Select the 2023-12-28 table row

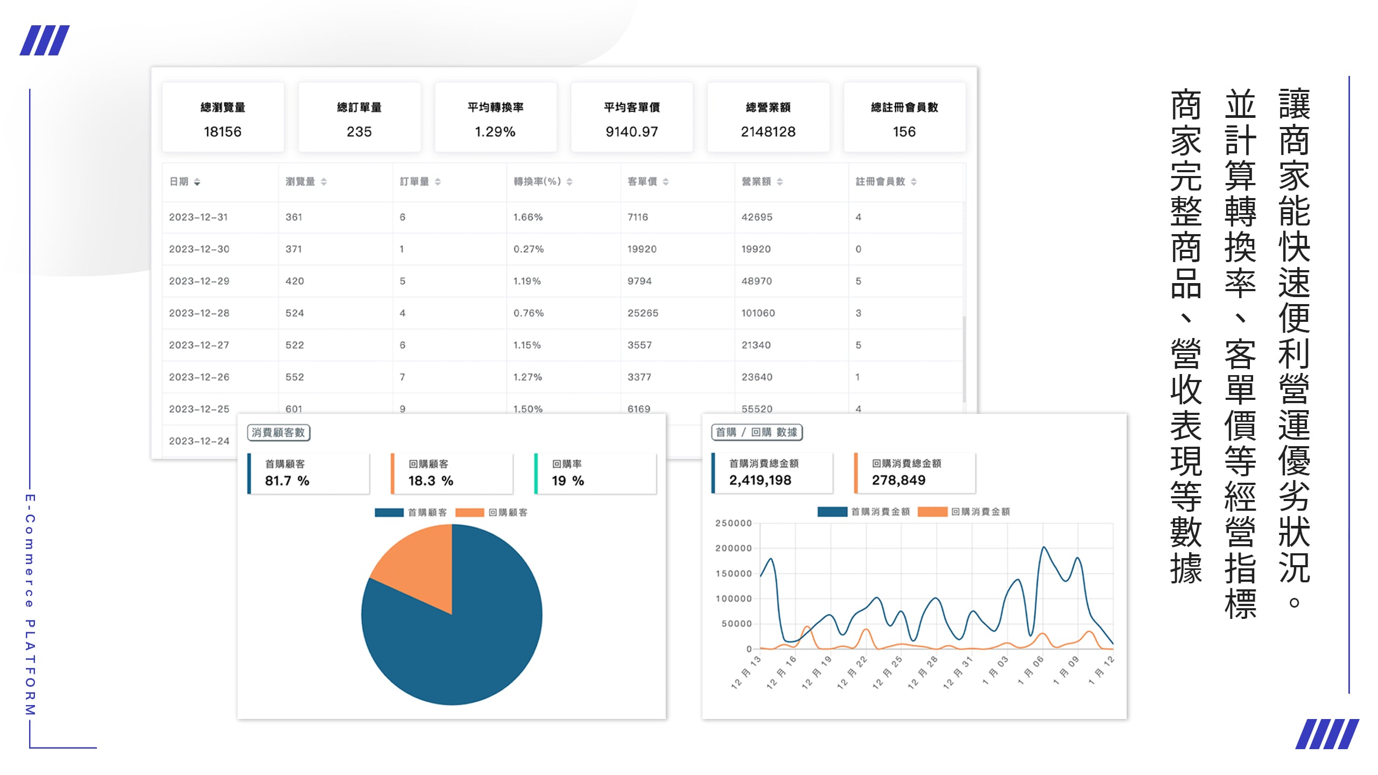(562, 313)
